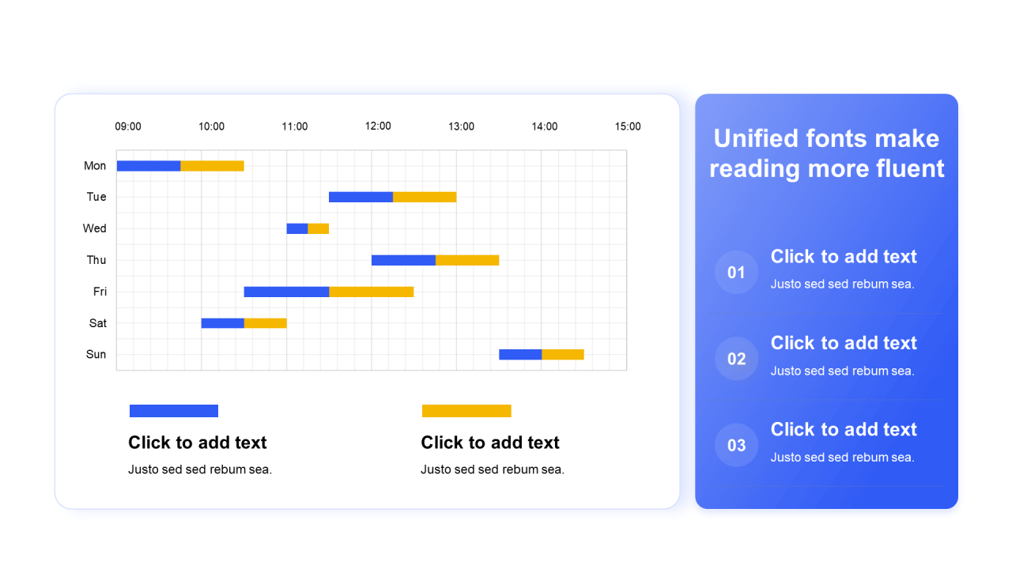Select Tuesday's yellow Gantt bar segment
The height and width of the screenshot is (569, 1012).
[x=425, y=197]
